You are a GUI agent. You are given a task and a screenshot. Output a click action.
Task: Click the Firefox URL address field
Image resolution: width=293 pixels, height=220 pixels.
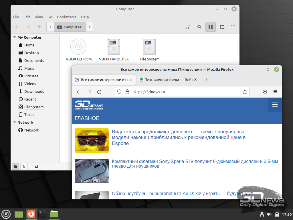[186, 92]
